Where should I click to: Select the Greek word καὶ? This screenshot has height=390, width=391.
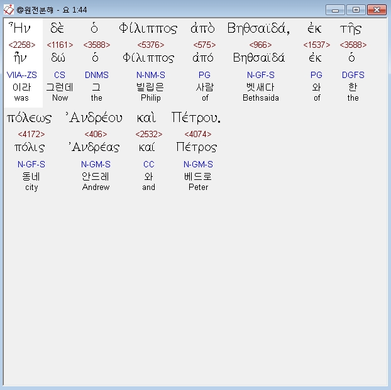(146, 117)
